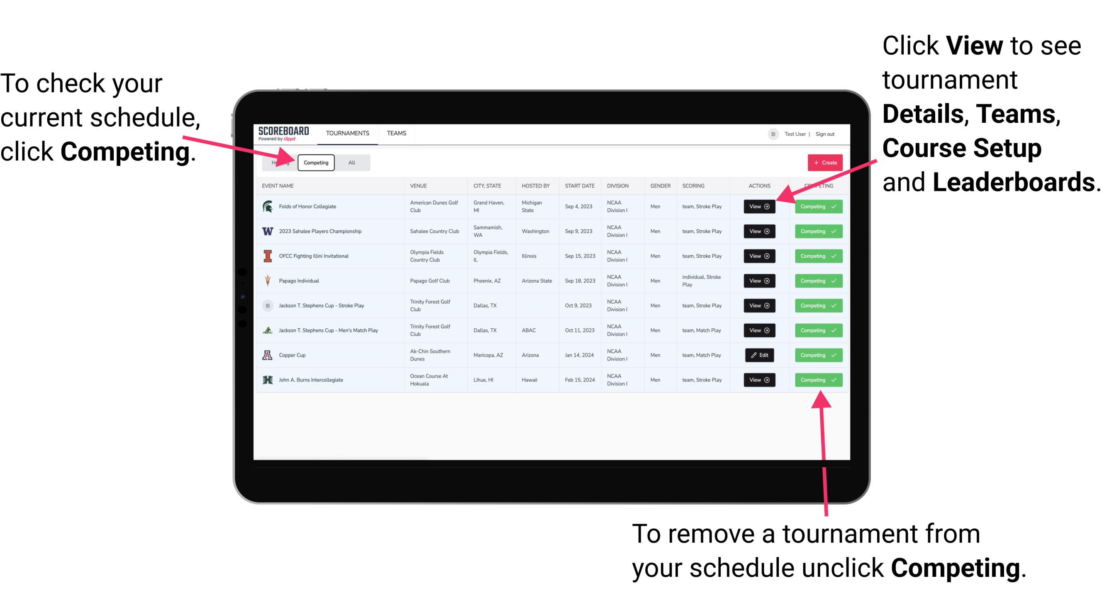The height and width of the screenshot is (593, 1102).
Task: Select the All filter tab
Action: (351, 162)
